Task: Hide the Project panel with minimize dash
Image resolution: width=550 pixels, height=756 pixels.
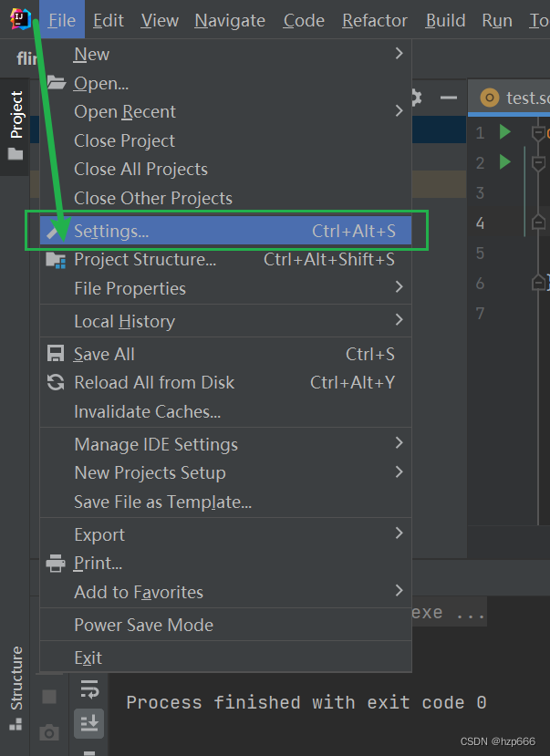Action: click(x=447, y=98)
